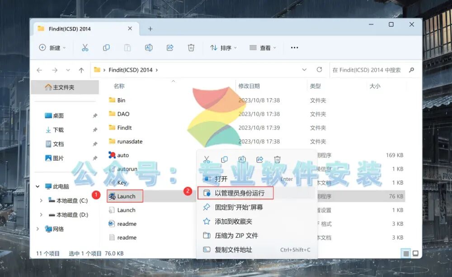The image size is (452, 277).
Task: Open the 查看 view dropdown
Action: click(x=263, y=48)
